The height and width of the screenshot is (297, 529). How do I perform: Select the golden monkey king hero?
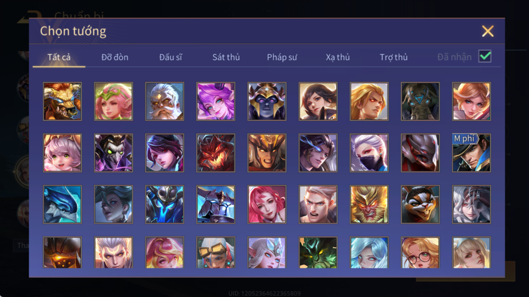pyautogui.click(x=369, y=204)
